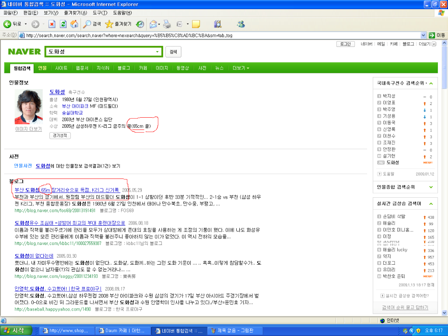The width and height of the screenshot is (448, 336).
Task: Click the page vertical scrollbar thumb
Action: (444, 68)
